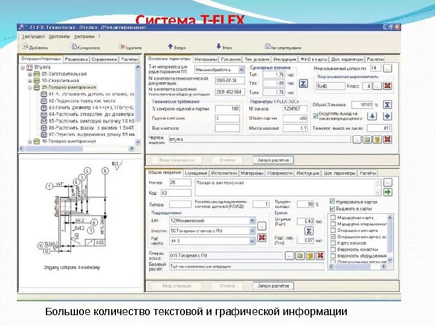Check the Карта эскизов checkbox
This screenshot has height=326, width=435.
333,243
